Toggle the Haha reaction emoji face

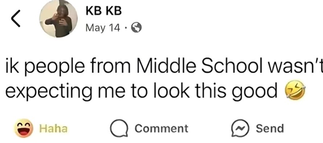tap(24, 128)
